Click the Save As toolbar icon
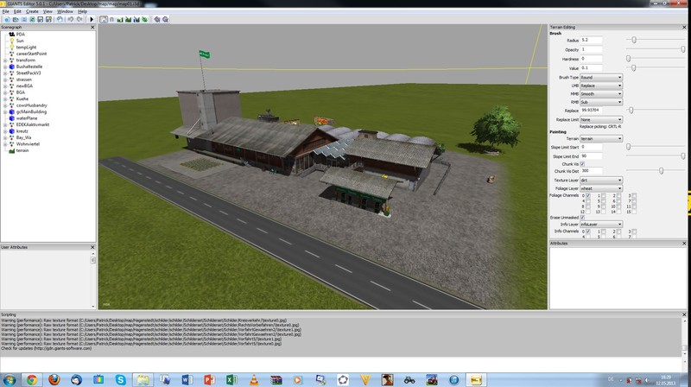This screenshot has width=691, height=387. coord(48,19)
